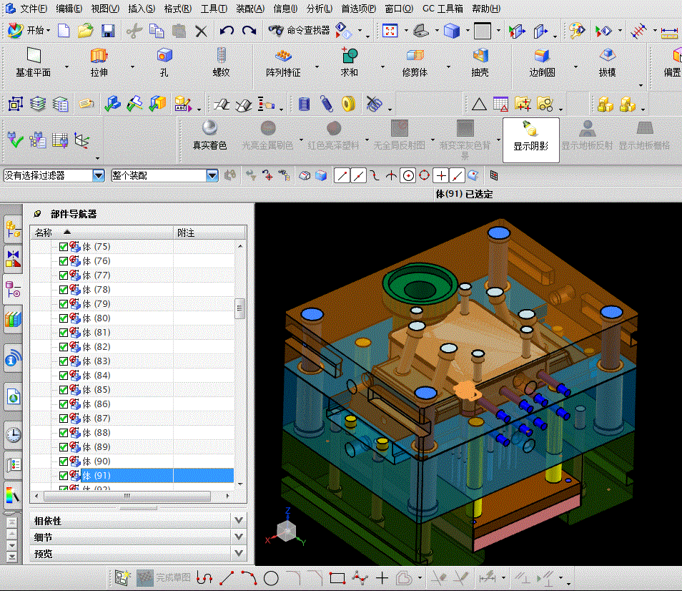This screenshot has width=682, height=591.
Task: Click the Comment (附注) column header
Action: pyautogui.click(x=209, y=233)
